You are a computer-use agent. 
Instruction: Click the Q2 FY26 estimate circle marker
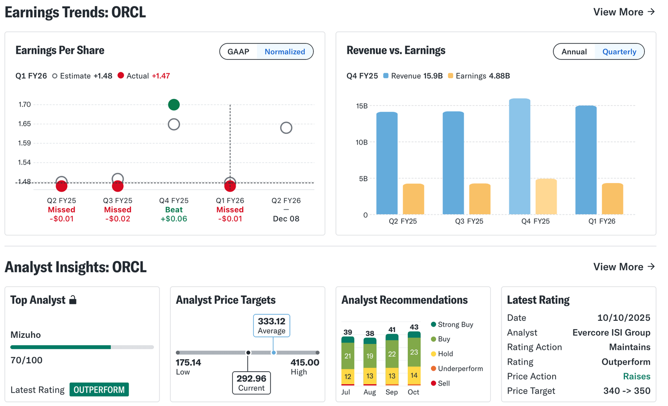tap(286, 128)
